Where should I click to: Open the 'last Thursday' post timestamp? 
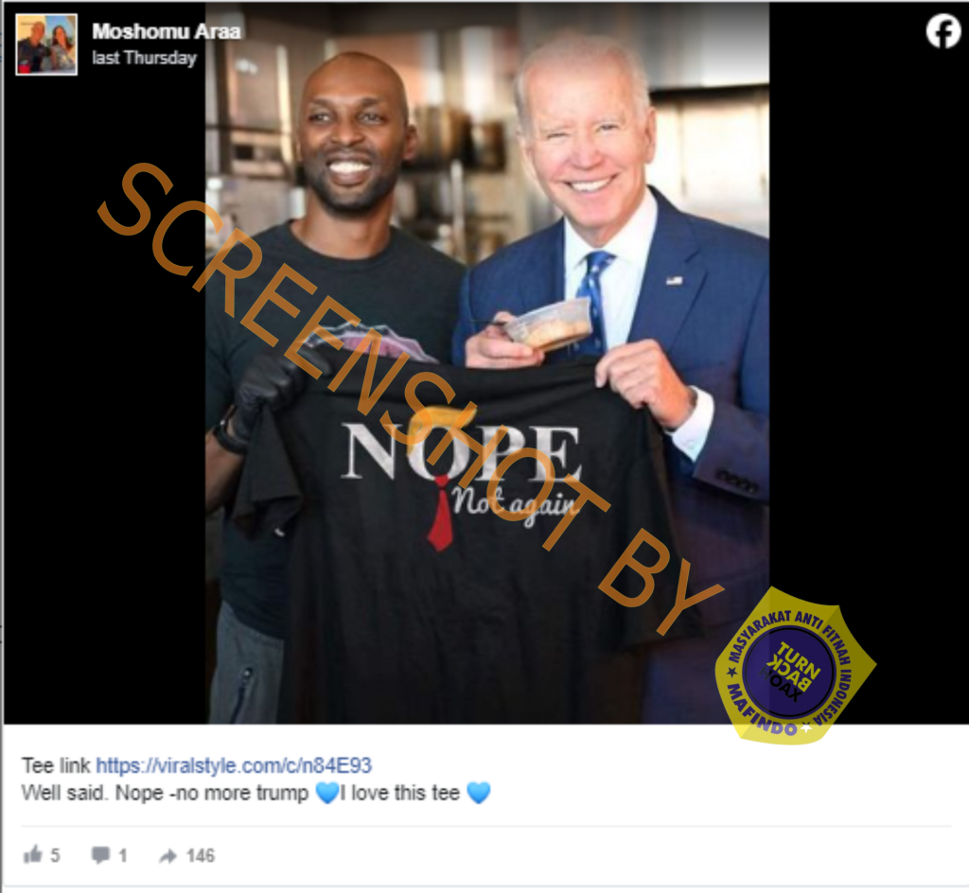click(x=144, y=58)
